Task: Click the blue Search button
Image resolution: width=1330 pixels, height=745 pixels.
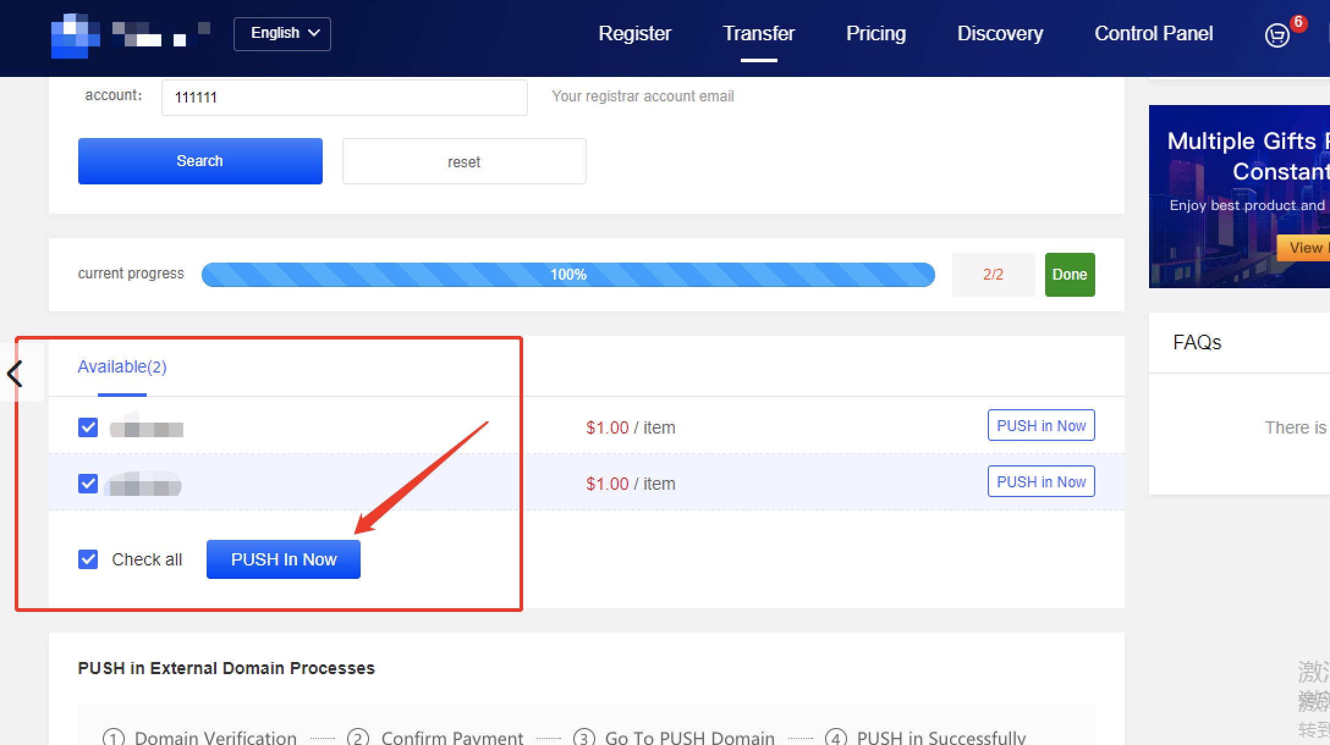Action: click(200, 161)
